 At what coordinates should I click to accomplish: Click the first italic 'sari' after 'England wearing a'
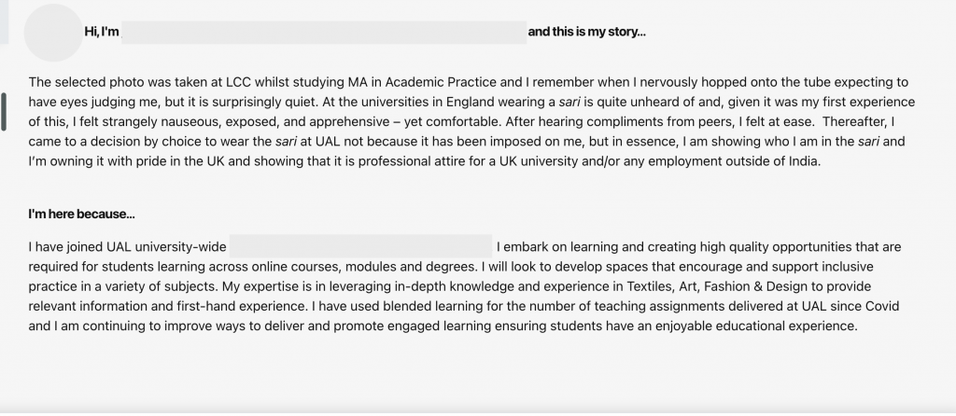(x=569, y=103)
